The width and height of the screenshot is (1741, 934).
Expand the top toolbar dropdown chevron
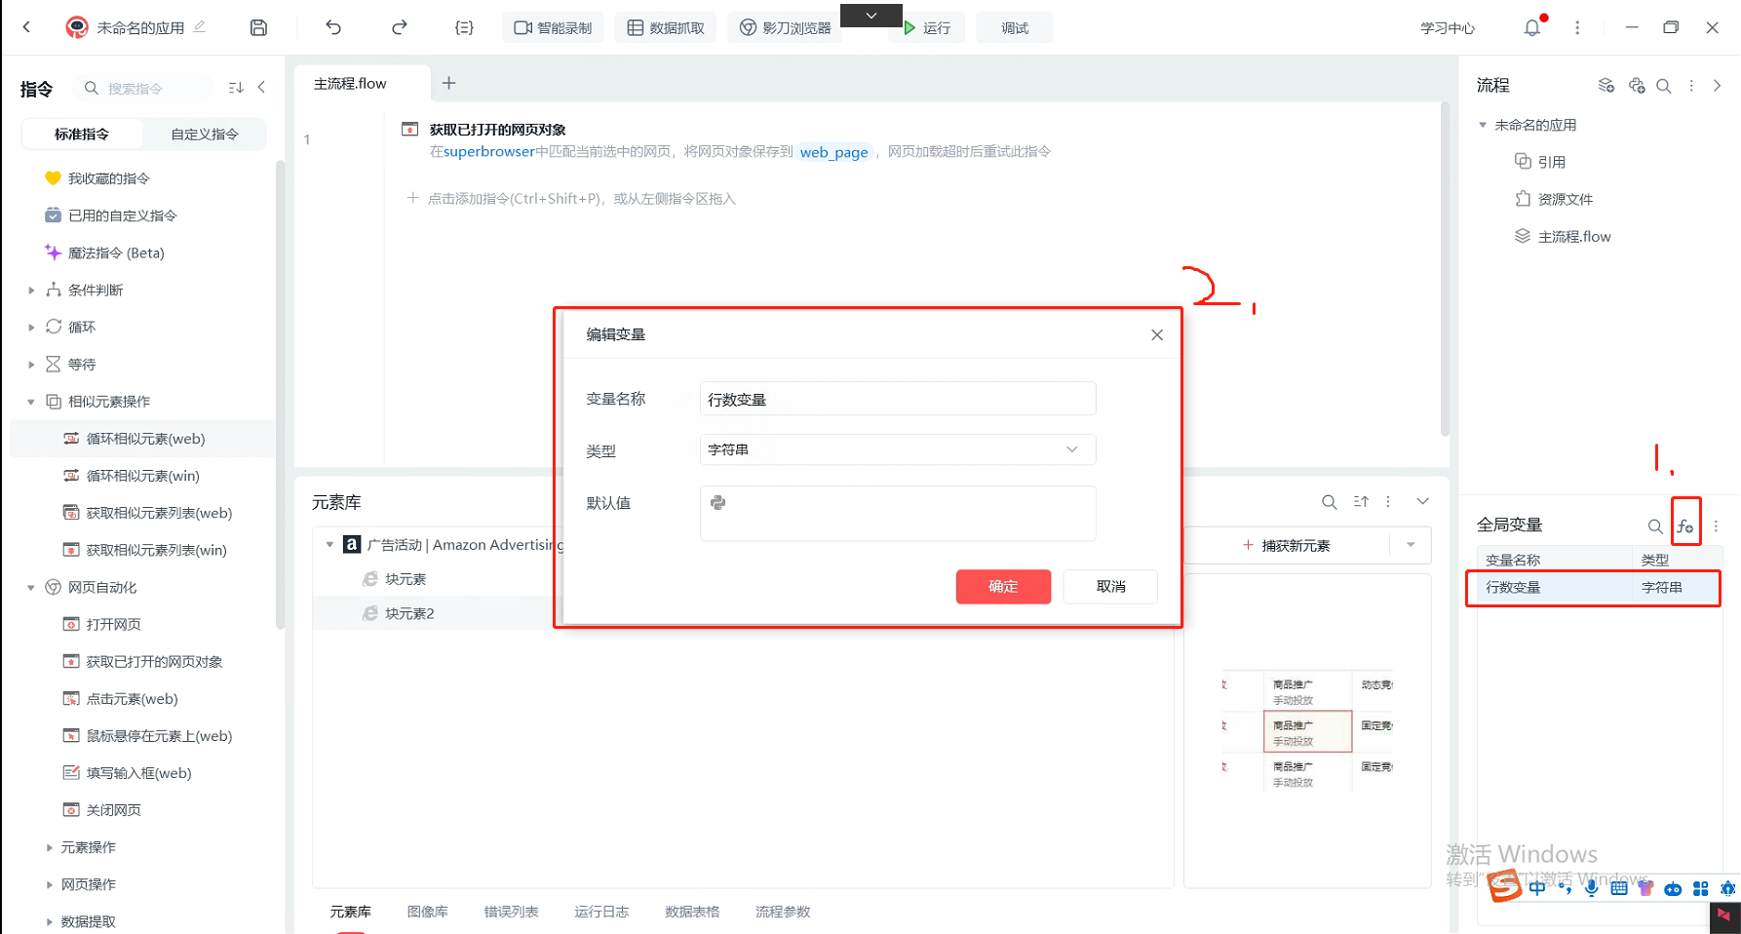871,15
